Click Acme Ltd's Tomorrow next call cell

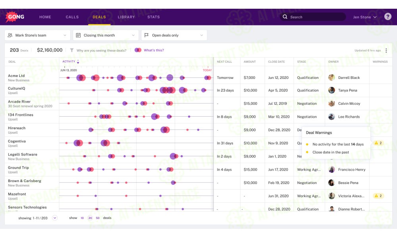pos(225,78)
